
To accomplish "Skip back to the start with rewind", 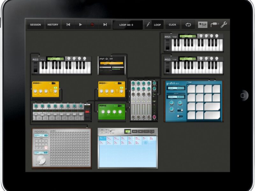I will (68, 25).
